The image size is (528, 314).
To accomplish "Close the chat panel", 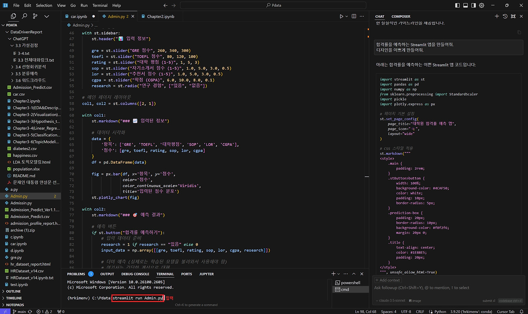I will (x=521, y=16).
